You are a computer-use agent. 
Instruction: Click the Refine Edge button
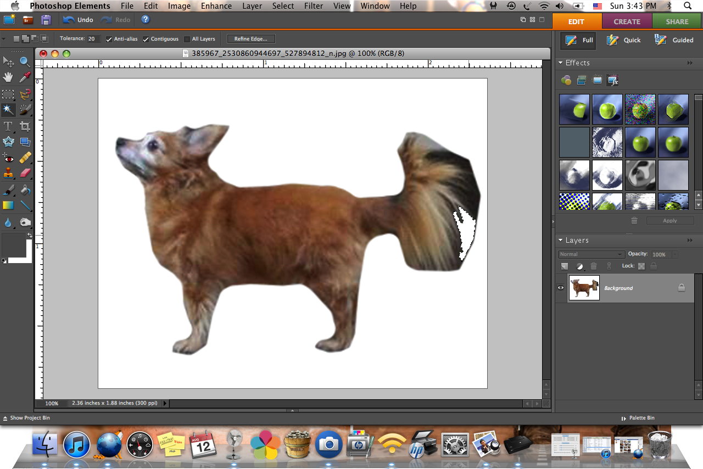(250, 39)
